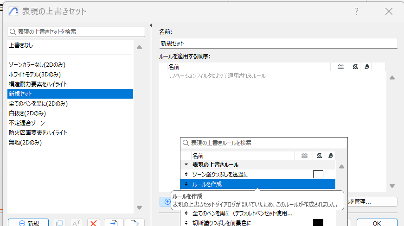Click drag handle of 切断塗りつぶしを前景色に row
Screen dimensions: 404x226
(186, 223)
